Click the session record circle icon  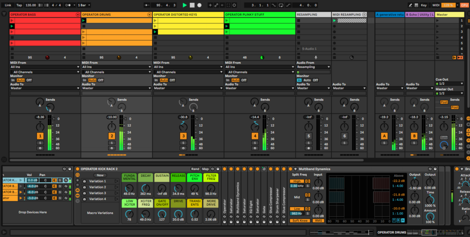pyautogui.click(x=234, y=5)
